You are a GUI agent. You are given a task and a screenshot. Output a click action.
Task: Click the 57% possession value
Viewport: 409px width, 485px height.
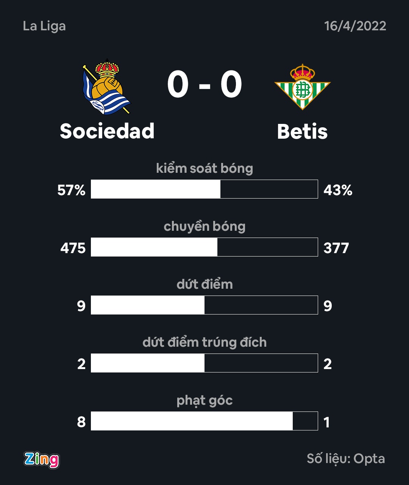pyautogui.click(x=72, y=190)
